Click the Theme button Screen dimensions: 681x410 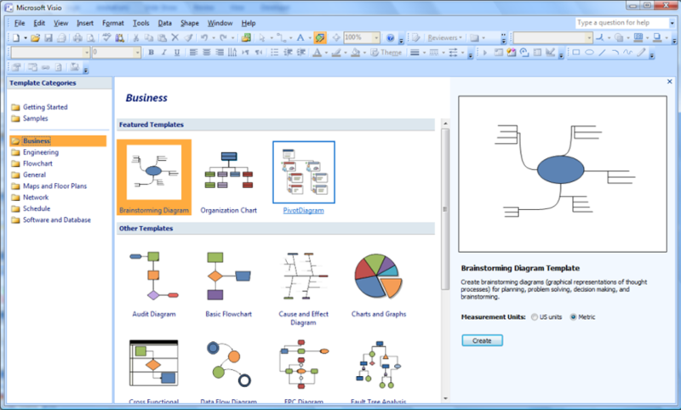click(386, 53)
